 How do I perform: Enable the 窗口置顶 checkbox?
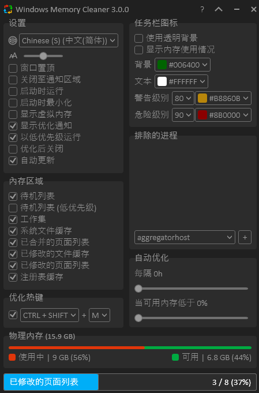[x=13, y=68]
